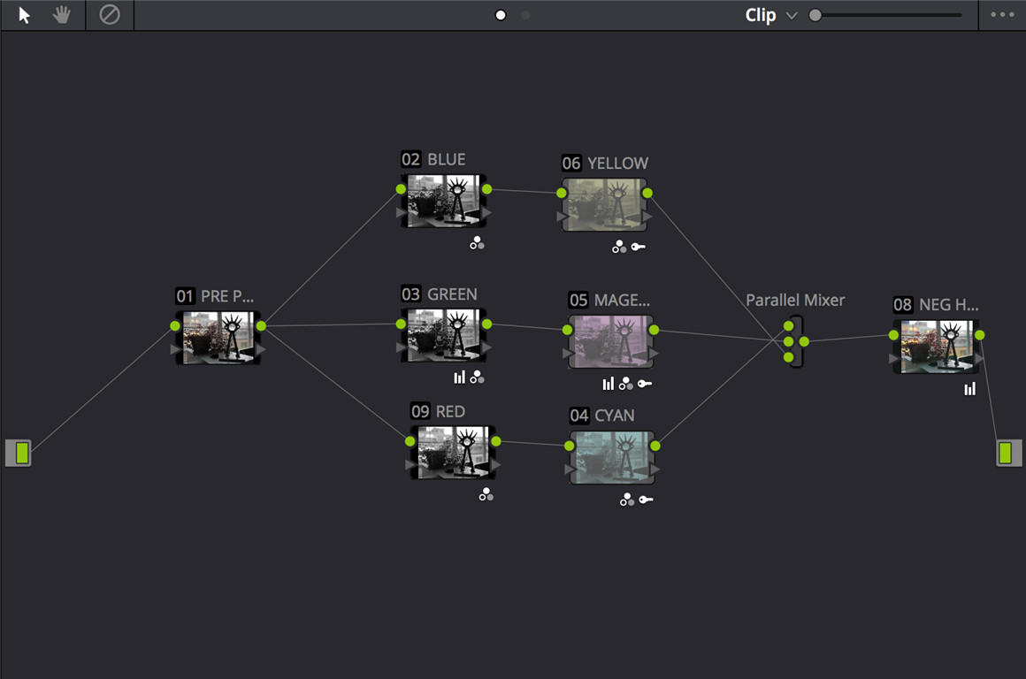Screen dimensions: 1026x679
Task: Open the three-dots options menu
Action: tap(1002, 15)
